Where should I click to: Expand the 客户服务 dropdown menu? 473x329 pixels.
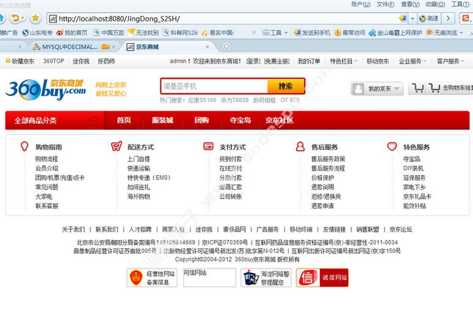coord(451,61)
